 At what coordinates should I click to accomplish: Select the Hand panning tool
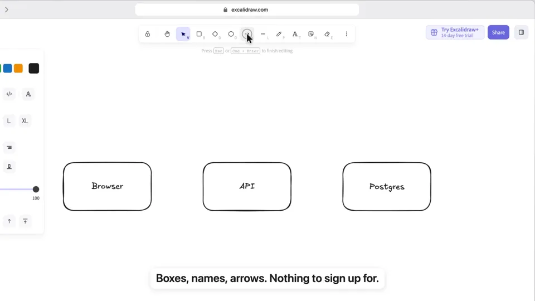[x=167, y=34]
